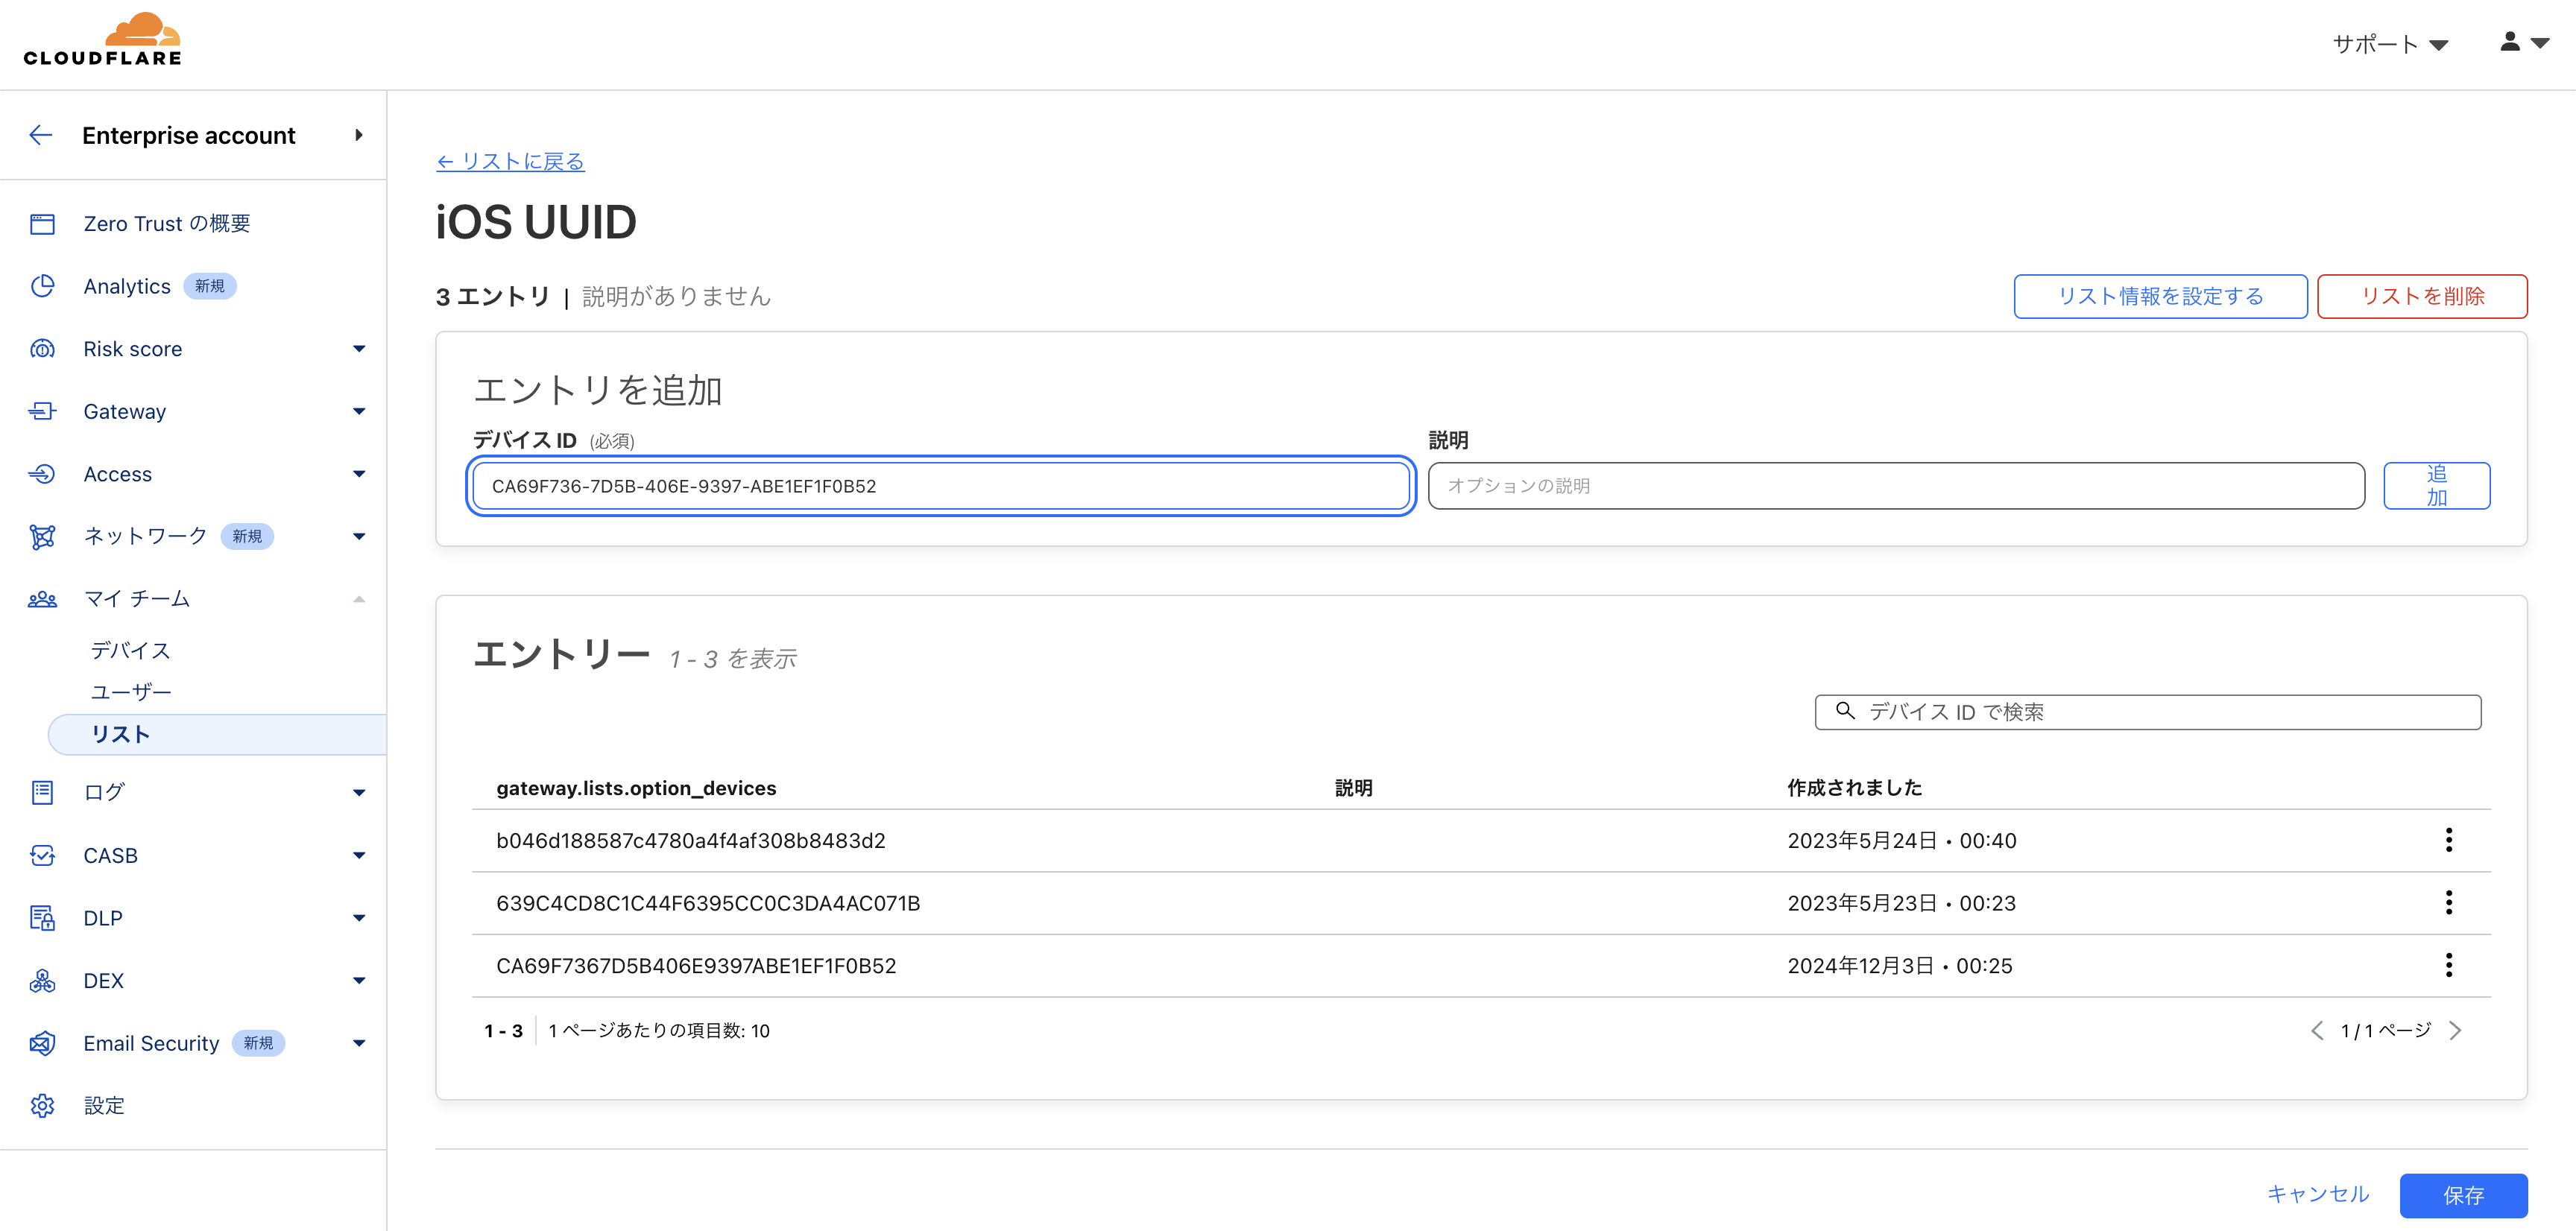Screen dimensions: 2576x1231
Task: Expand the Gateway sidebar section
Action: tap(359, 412)
